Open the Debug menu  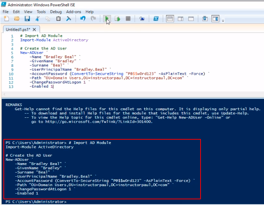(56, 12)
